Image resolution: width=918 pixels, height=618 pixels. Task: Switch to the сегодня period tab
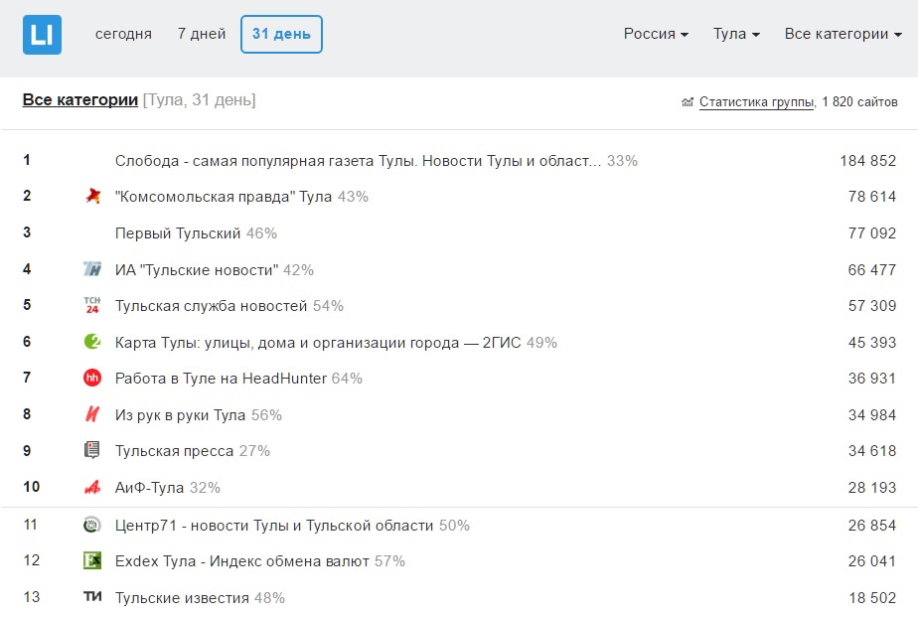tap(123, 34)
